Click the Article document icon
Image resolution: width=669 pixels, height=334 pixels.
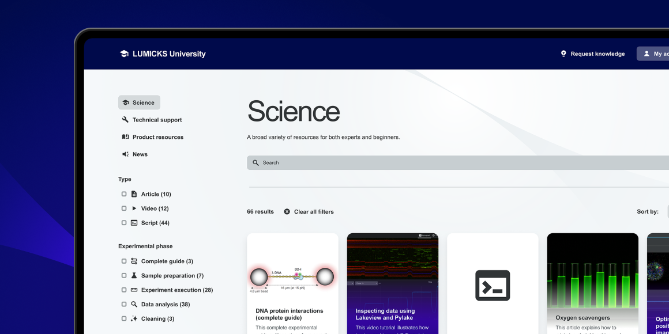134,194
